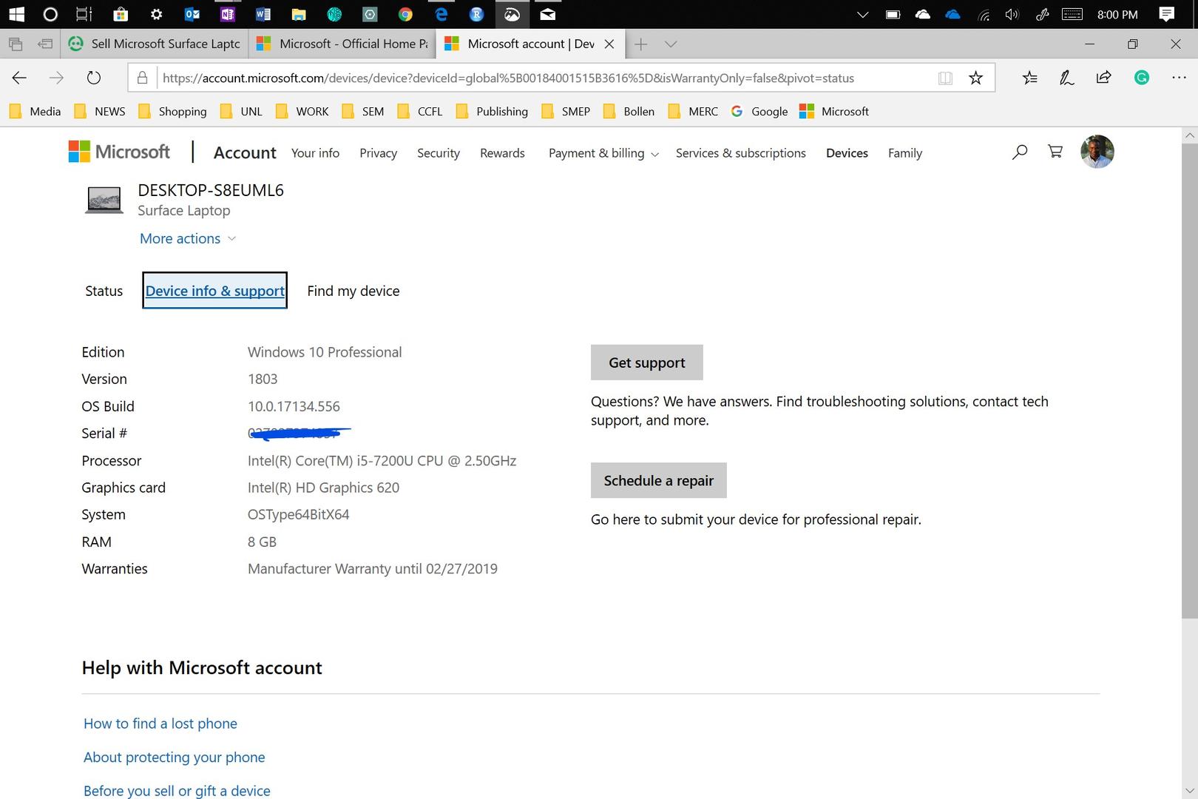1198x799 pixels.
Task: Open the Find my device tab
Action: click(353, 291)
